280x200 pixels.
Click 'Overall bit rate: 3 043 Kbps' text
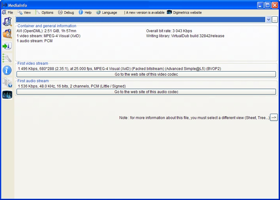(169, 31)
